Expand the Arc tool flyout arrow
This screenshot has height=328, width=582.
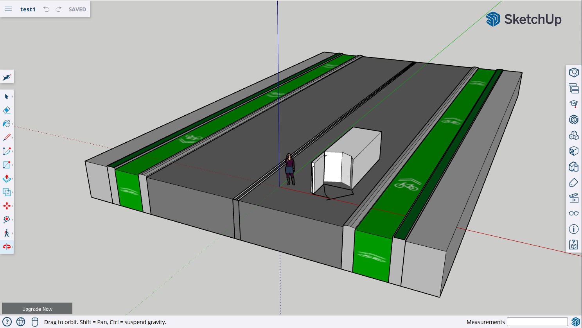pyautogui.click(x=13, y=151)
